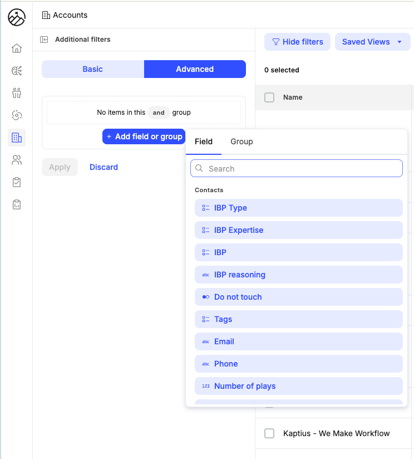This screenshot has height=459, width=414.
Task: Choose the Do not touch toggle field
Action: pyautogui.click(x=299, y=297)
